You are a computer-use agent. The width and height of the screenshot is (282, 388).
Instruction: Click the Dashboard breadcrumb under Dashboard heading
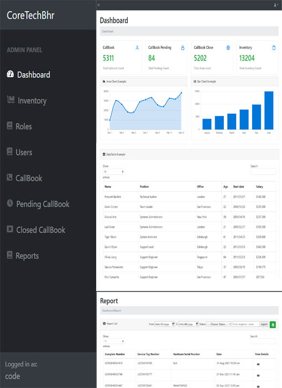108,32
